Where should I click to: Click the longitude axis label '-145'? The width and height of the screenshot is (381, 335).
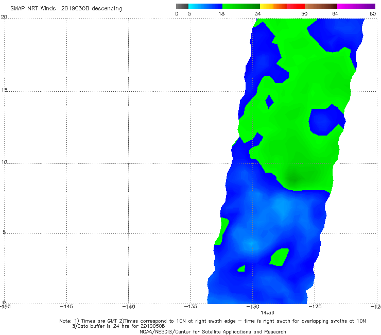[x=66, y=307]
